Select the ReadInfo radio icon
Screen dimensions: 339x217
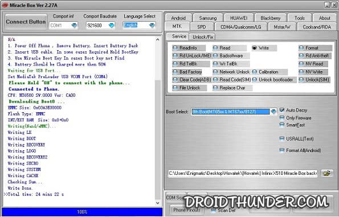tap(175, 48)
